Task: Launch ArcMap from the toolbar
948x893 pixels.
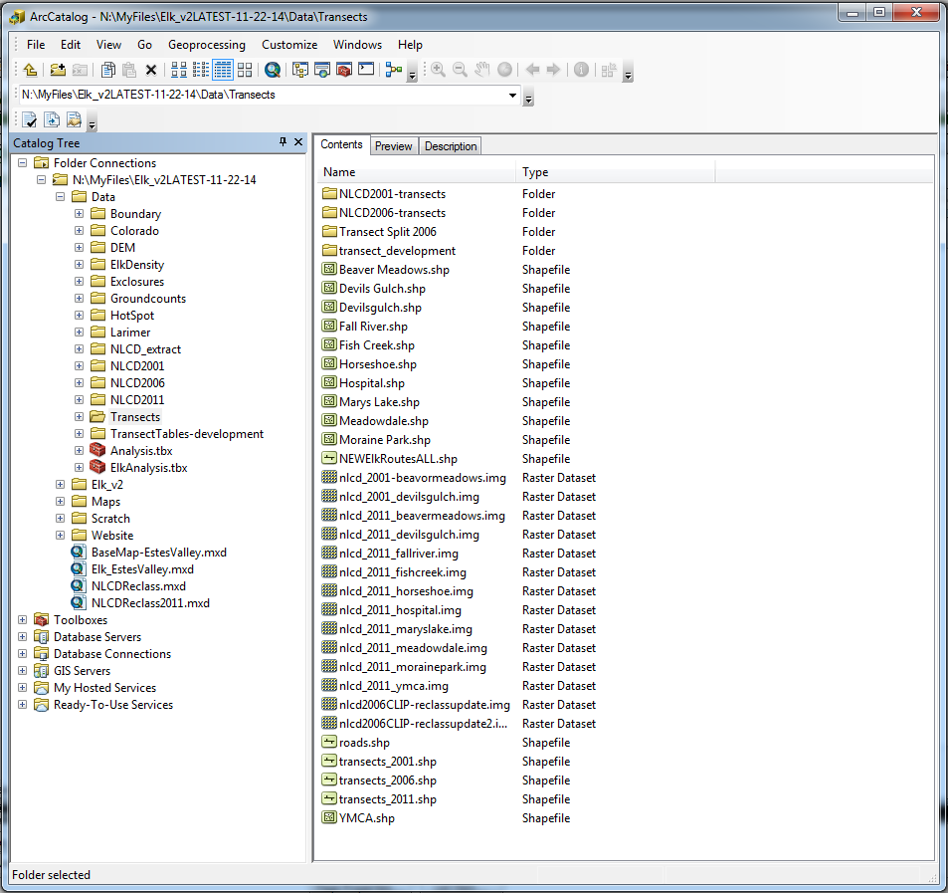Action: click(x=272, y=70)
